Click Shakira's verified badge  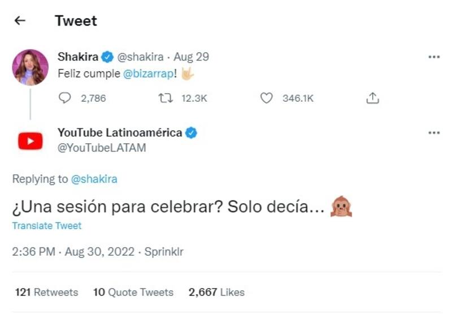click(108, 57)
